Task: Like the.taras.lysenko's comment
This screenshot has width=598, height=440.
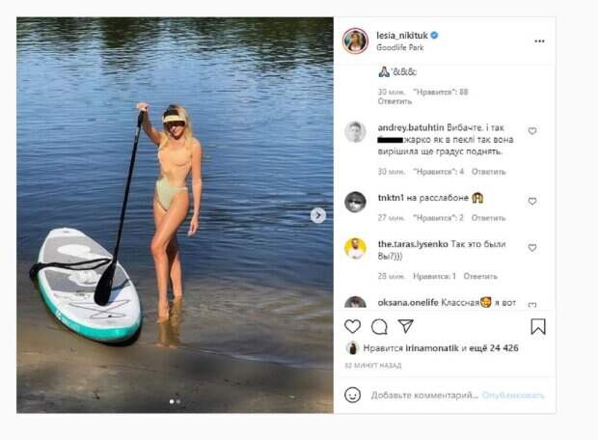Action: coord(532,248)
